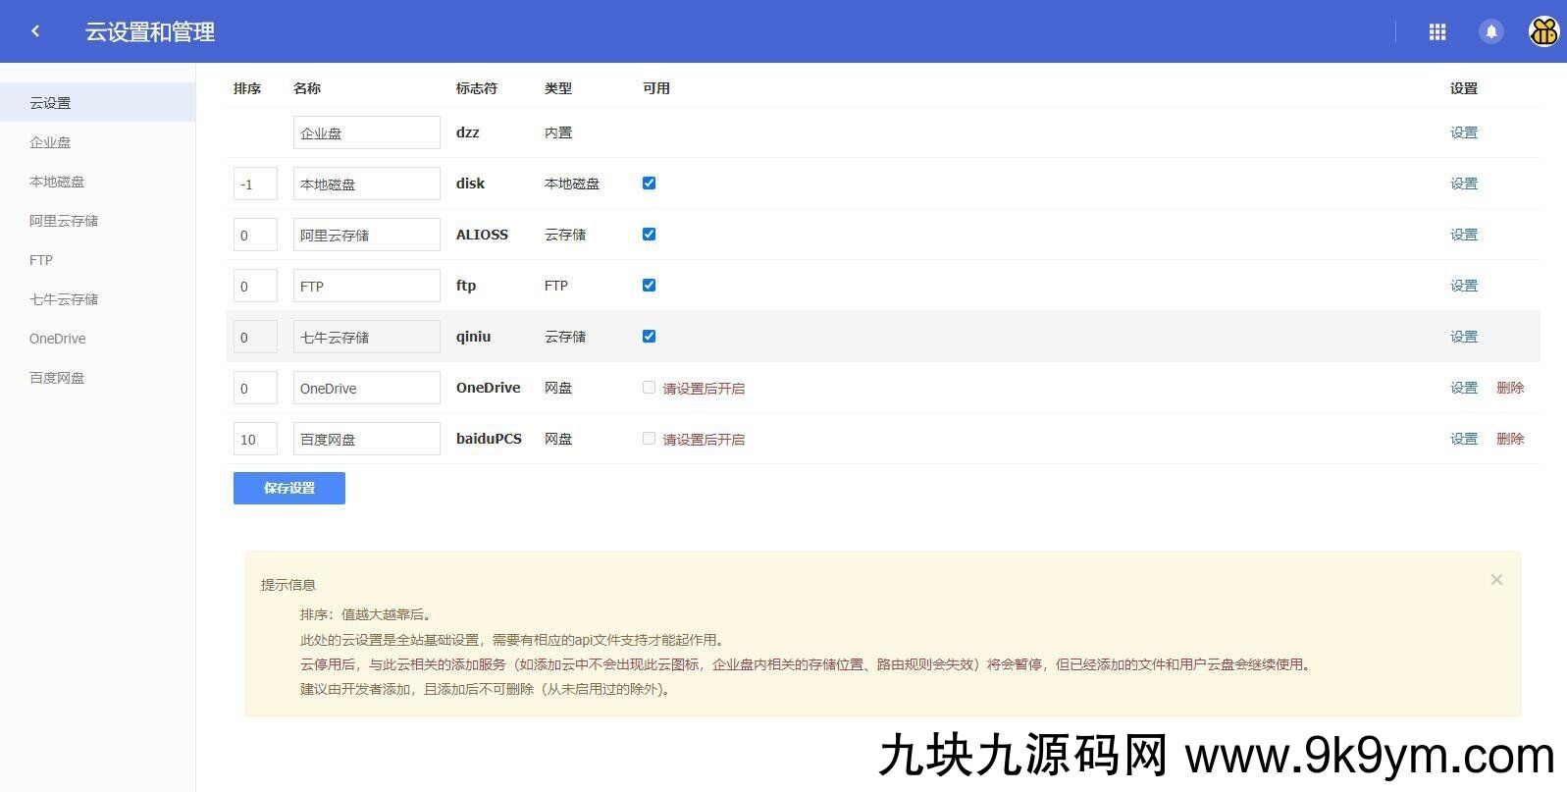Click 删除 for the OneDrive row

point(1509,388)
